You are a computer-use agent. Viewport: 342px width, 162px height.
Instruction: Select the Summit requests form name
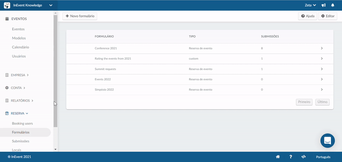click(105, 69)
